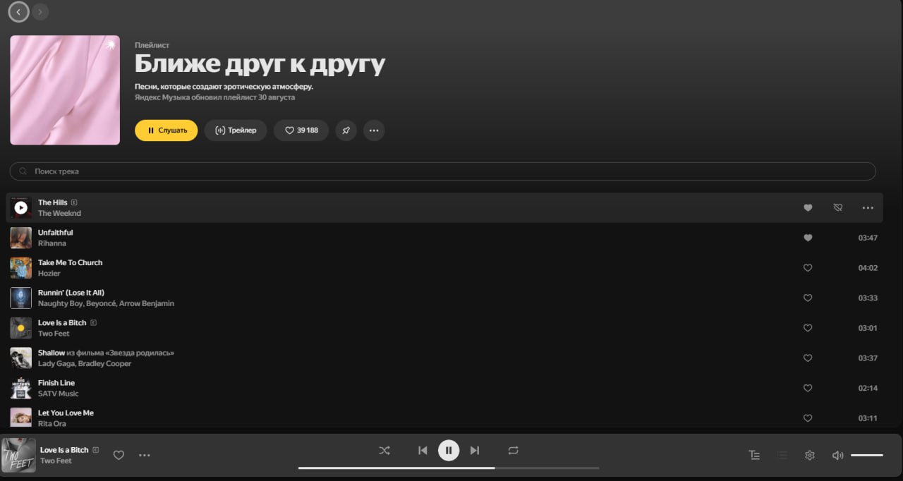
Task: Click Love Is a Bitch list thumbnail
Action: tap(20, 328)
